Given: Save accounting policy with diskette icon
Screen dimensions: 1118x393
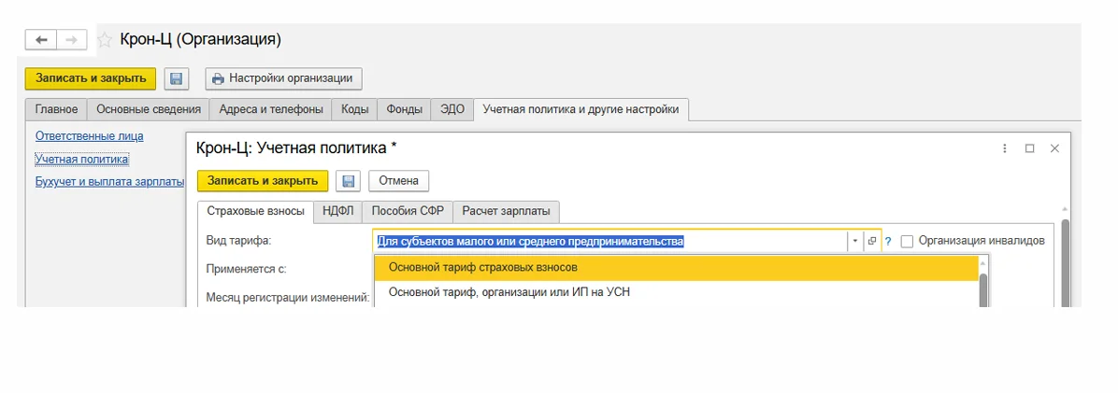Looking at the screenshot, I should [x=349, y=180].
